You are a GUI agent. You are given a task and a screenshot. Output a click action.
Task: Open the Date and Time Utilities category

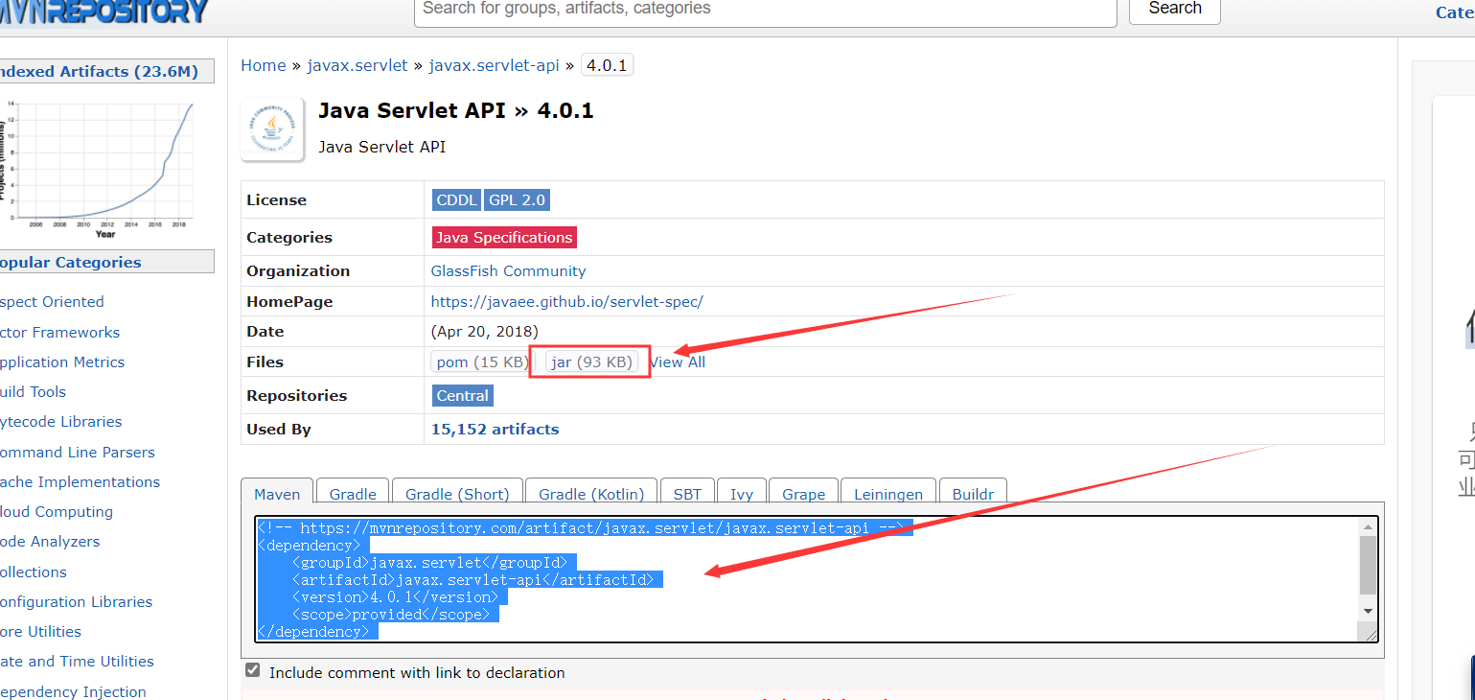(x=77, y=661)
